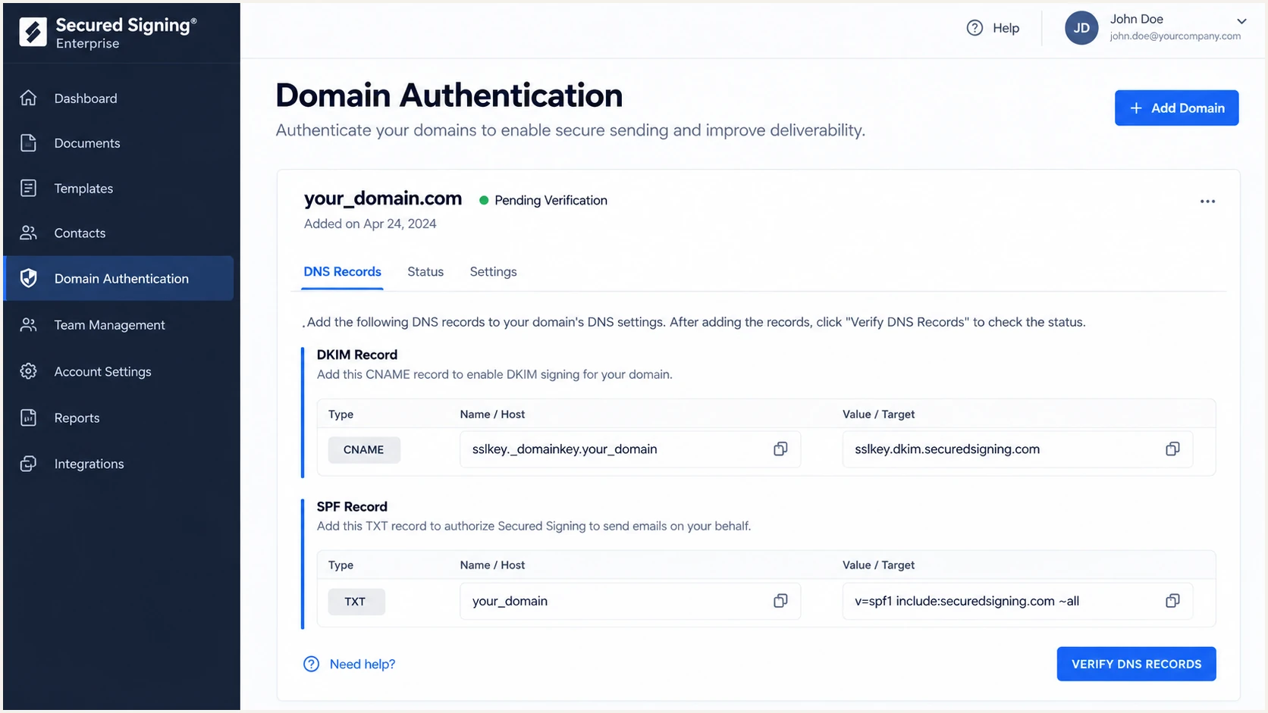Click the Help link in header
The width and height of the screenshot is (1268, 713).
point(1006,28)
